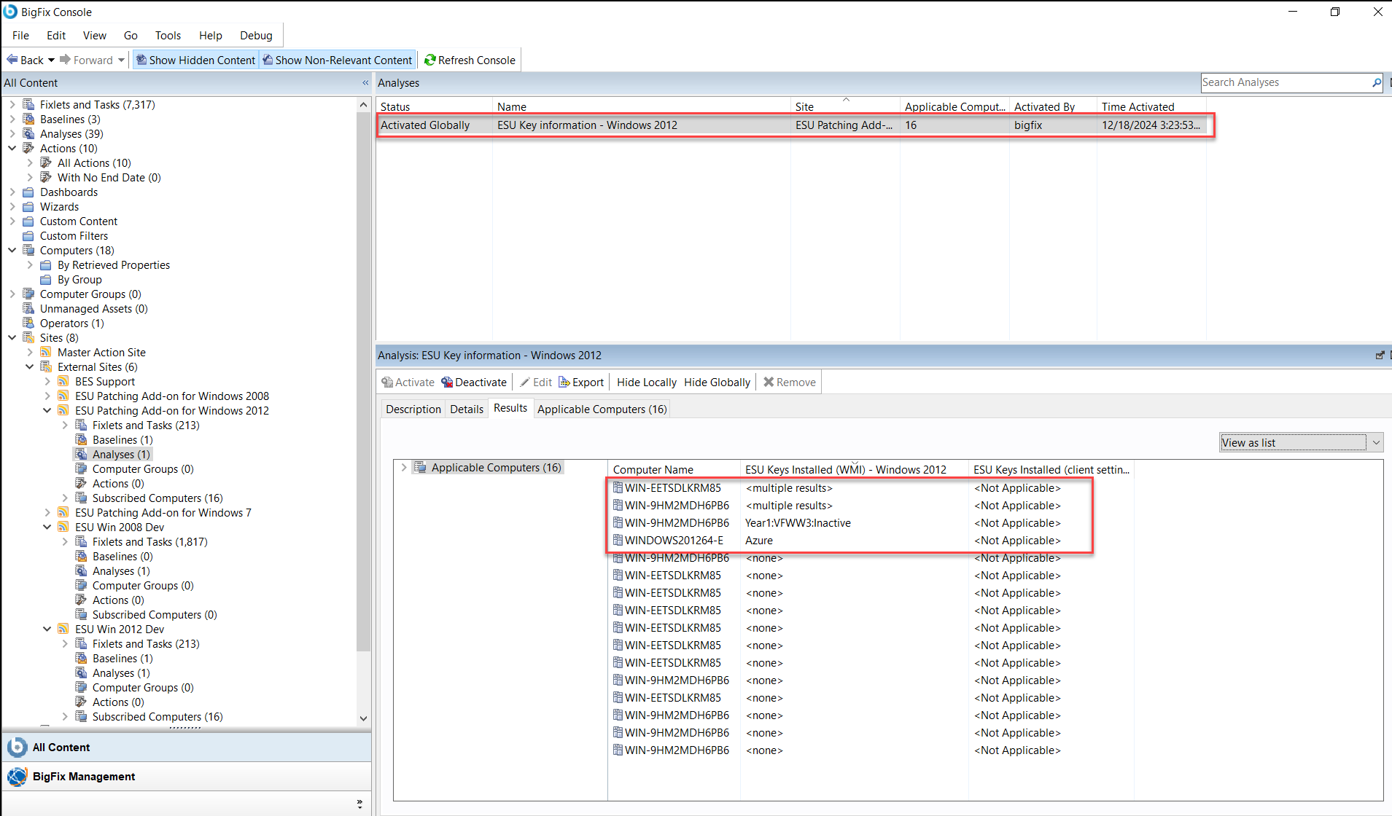Click the Computer Name column header
1392x816 pixels.
coord(674,470)
